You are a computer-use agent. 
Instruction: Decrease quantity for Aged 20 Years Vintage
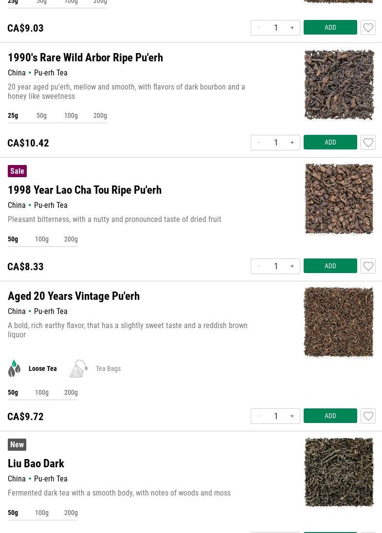[x=259, y=416]
